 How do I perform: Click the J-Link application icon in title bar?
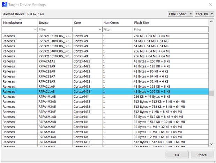point(5,5)
